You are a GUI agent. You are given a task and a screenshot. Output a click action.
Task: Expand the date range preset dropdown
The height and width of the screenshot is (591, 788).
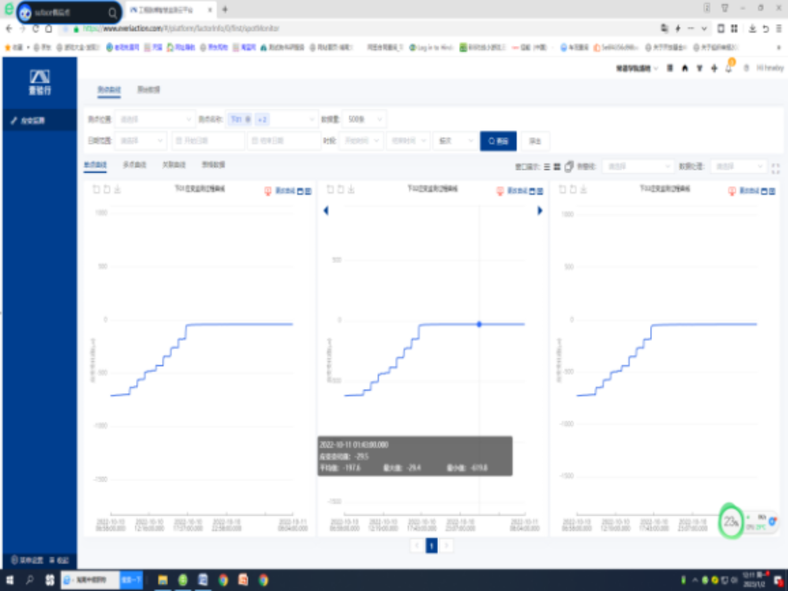point(141,141)
